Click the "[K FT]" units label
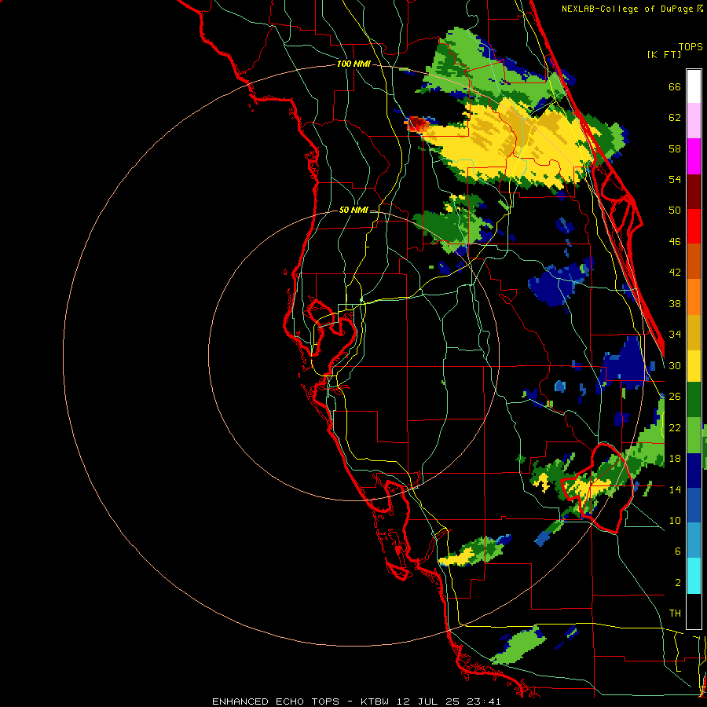The image size is (707, 707). [x=664, y=55]
